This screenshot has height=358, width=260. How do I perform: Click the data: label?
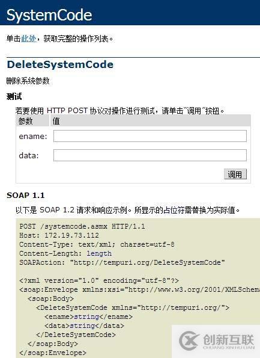coord(29,155)
